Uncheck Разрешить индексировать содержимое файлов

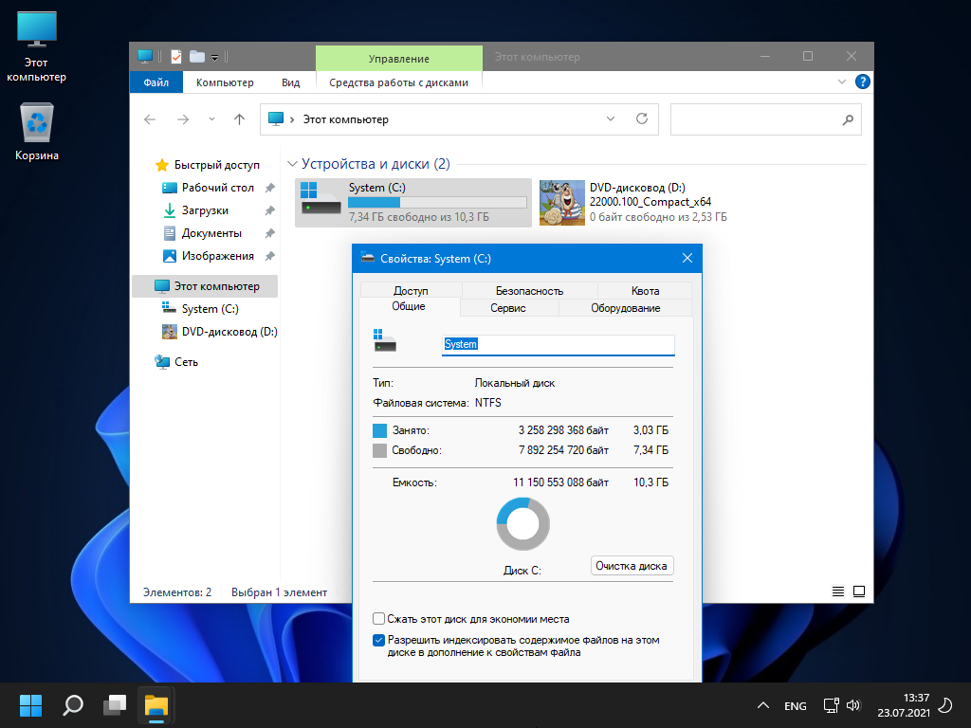[x=379, y=640]
